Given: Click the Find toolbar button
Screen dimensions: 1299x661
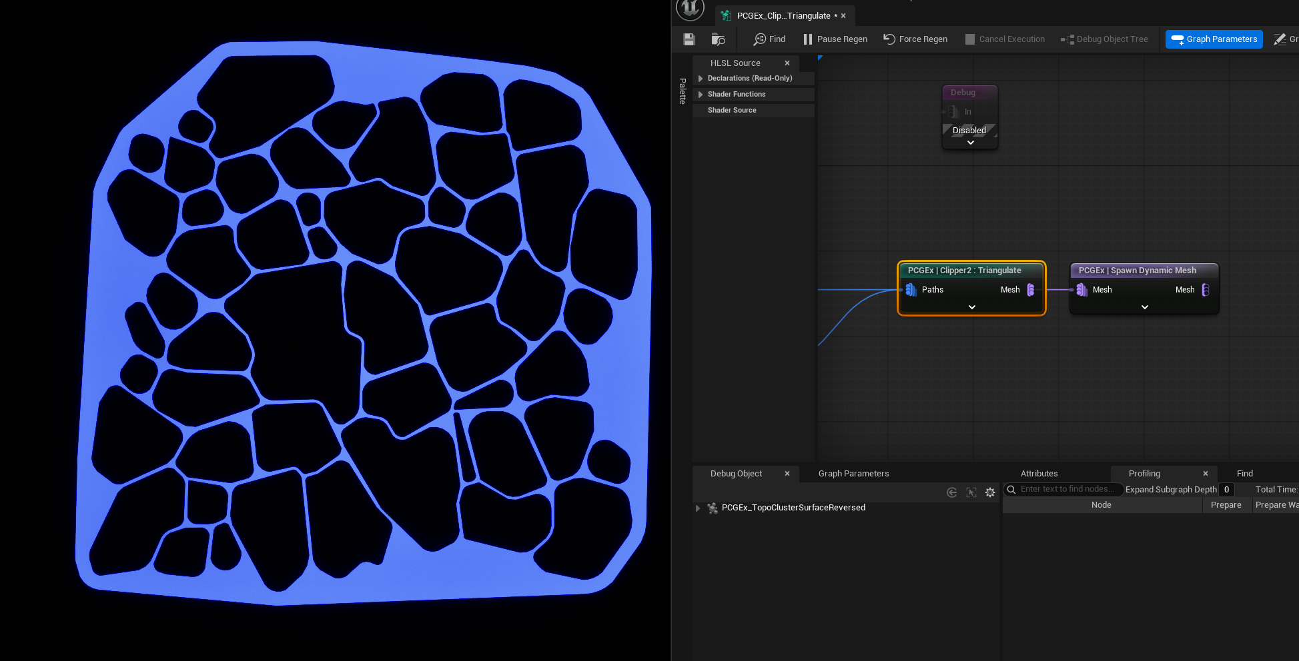Looking at the screenshot, I should tap(769, 39).
